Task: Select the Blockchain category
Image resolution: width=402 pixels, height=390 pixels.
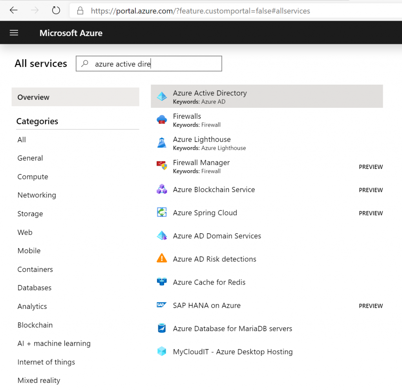Action: 35,325
